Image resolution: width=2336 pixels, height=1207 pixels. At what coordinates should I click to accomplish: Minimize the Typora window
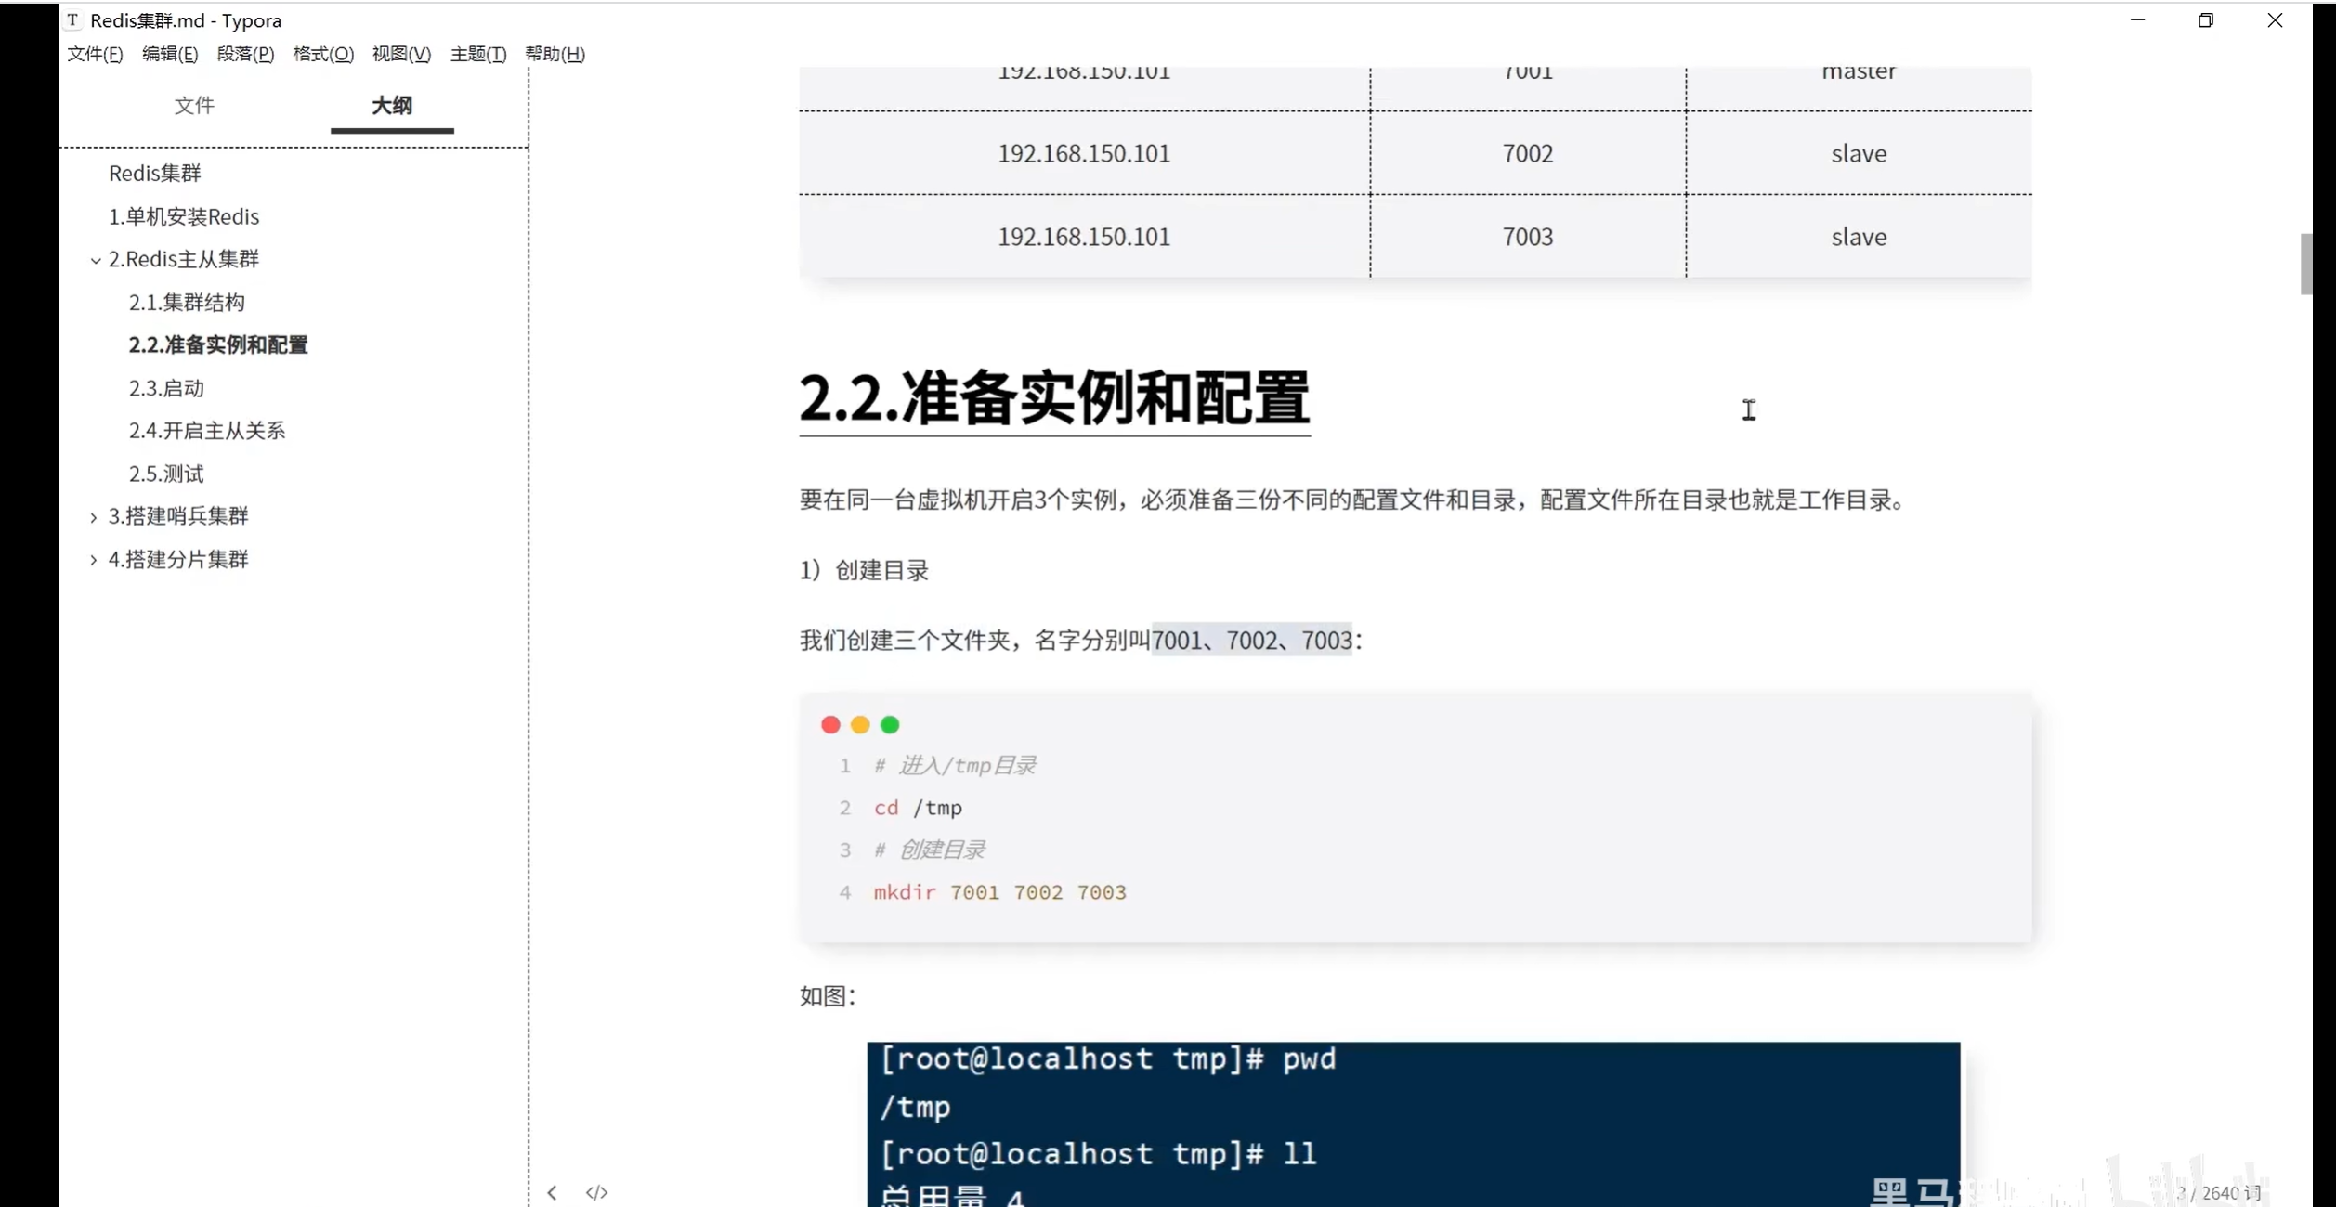(2137, 19)
